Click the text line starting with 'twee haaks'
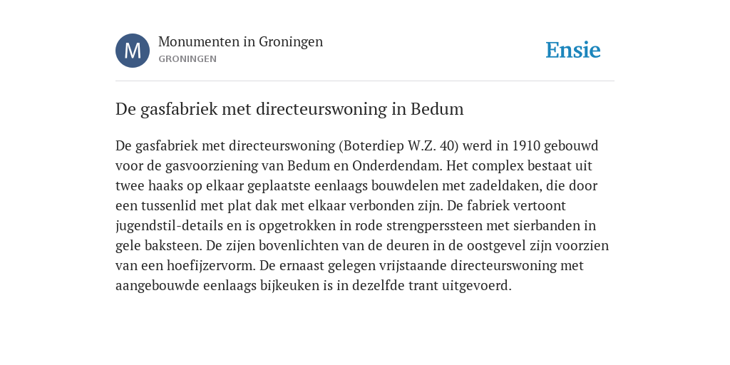Screen dimensions: 730x365 (356, 186)
